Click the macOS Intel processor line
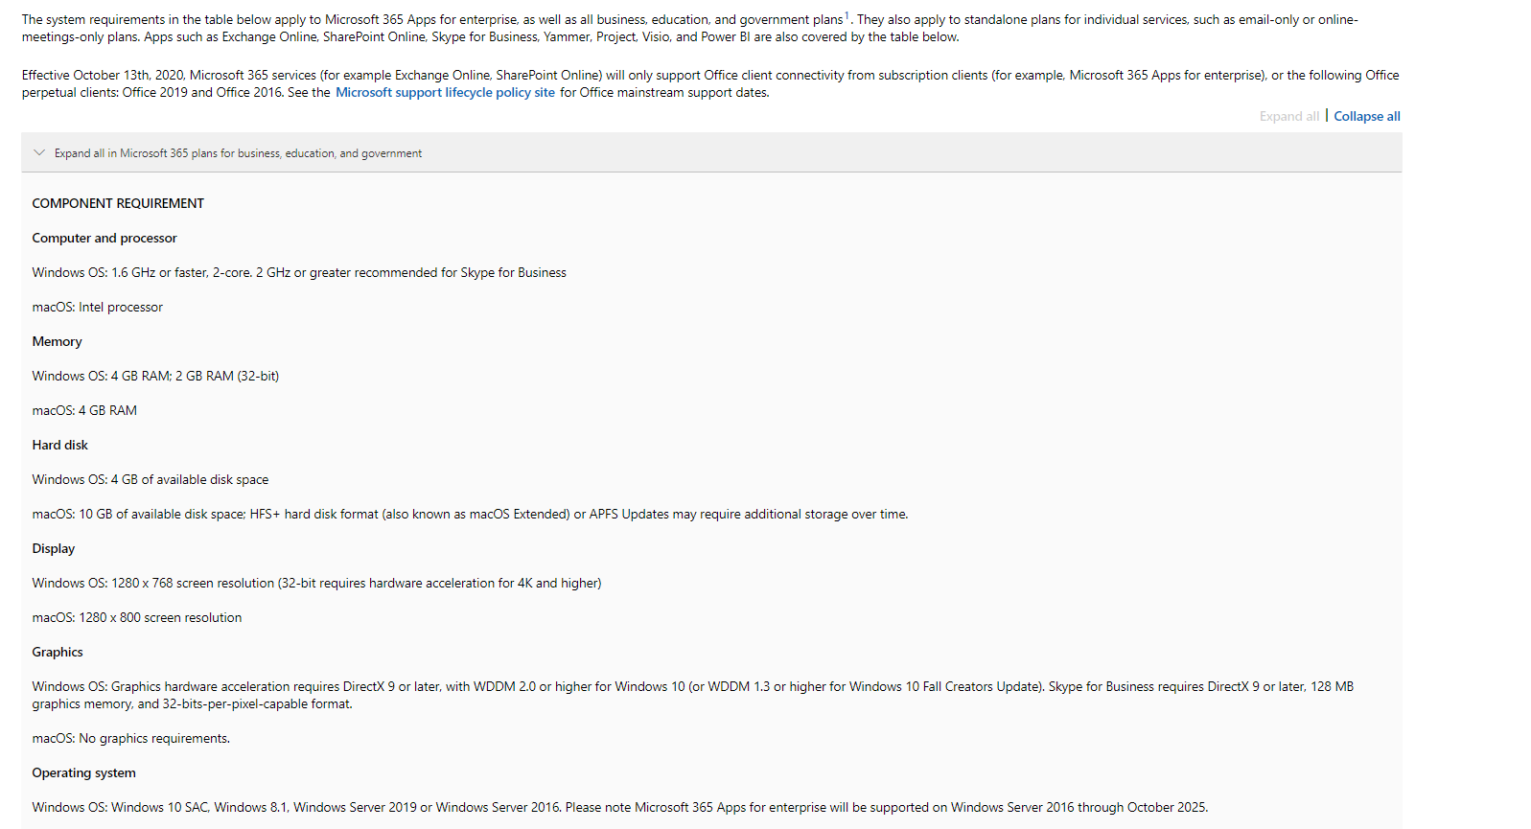 pyautogui.click(x=97, y=307)
